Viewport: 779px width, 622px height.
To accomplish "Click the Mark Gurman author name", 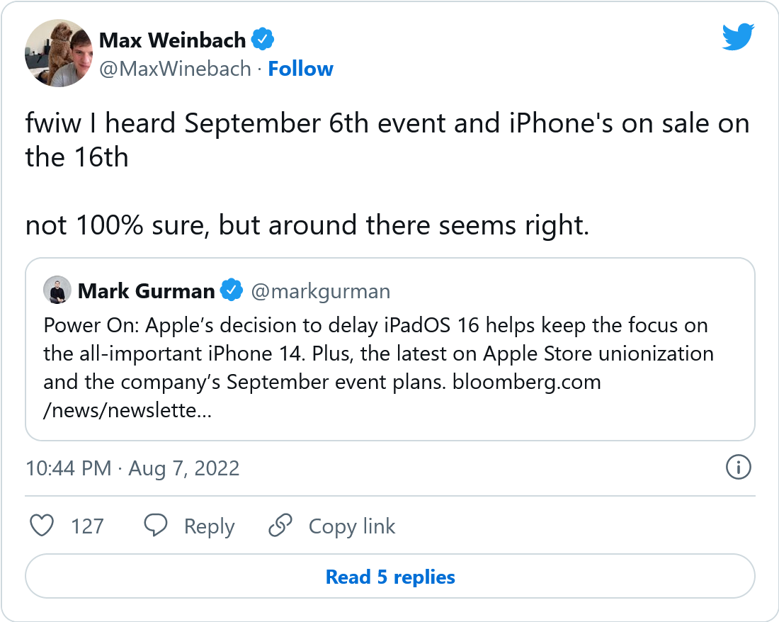I will coord(146,290).
